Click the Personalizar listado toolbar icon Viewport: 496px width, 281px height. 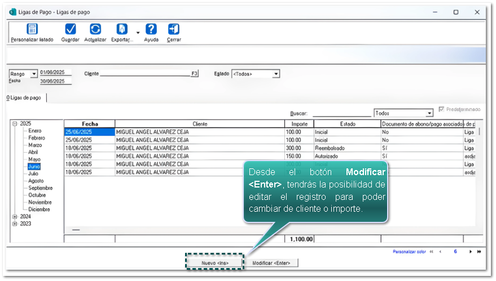click(32, 30)
